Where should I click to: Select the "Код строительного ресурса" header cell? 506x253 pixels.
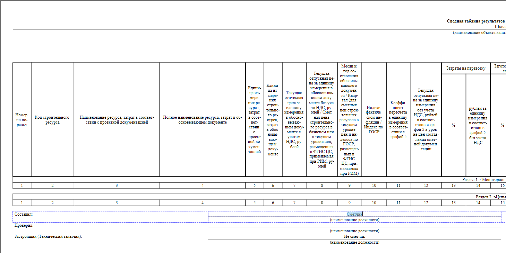pos(52,120)
